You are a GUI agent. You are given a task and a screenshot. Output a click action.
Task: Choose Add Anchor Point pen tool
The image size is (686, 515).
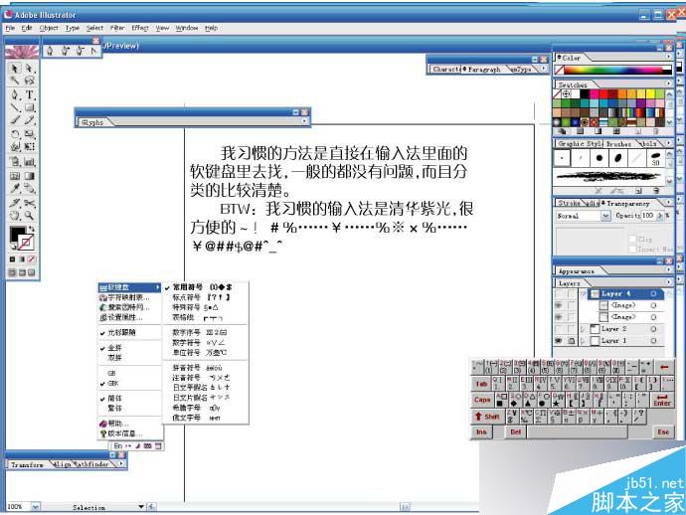pyautogui.click(x=65, y=51)
